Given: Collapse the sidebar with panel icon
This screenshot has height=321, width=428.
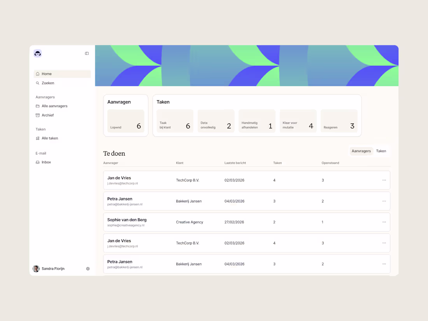Looking at the screenshot, I should [x=87, y=54].
